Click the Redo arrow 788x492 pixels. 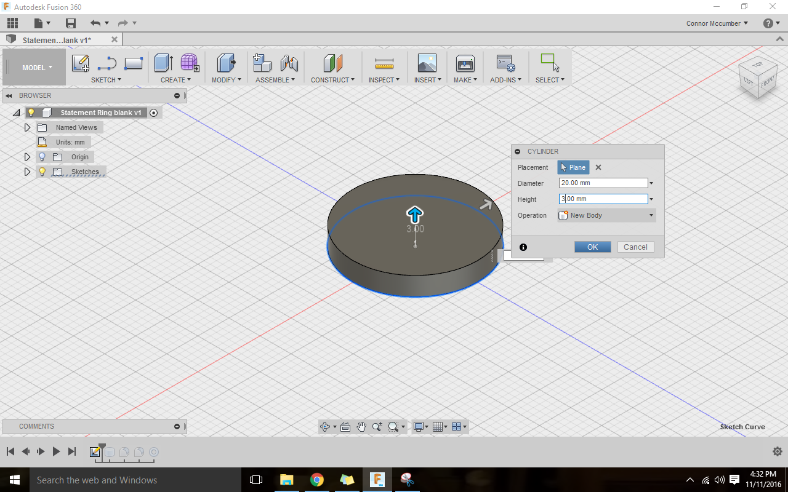pyautogui.click(x=123, y=23)
